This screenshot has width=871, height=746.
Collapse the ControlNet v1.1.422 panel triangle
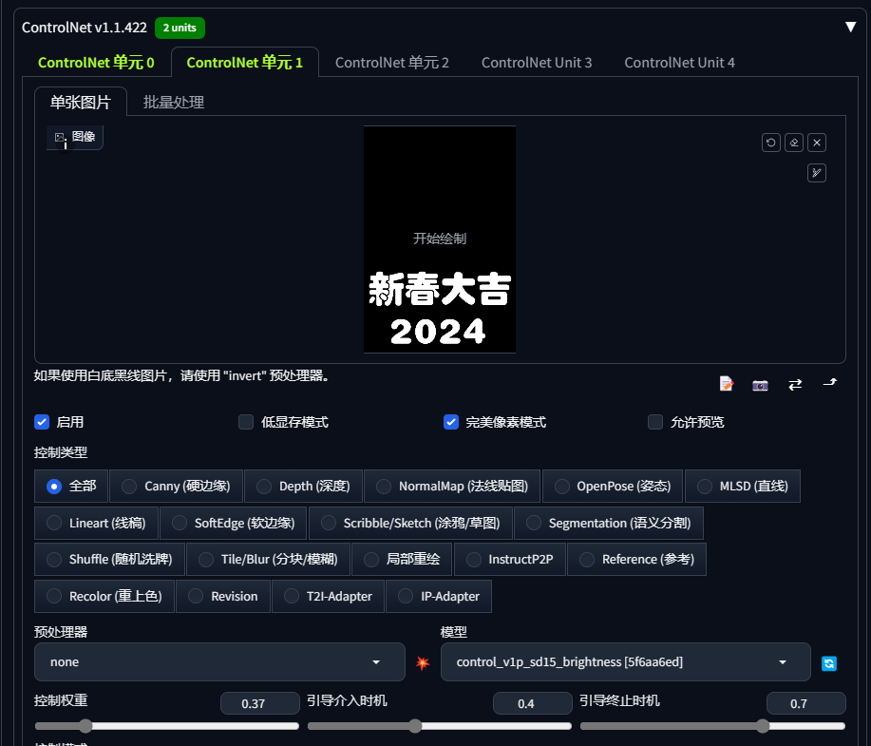[850, 28]
